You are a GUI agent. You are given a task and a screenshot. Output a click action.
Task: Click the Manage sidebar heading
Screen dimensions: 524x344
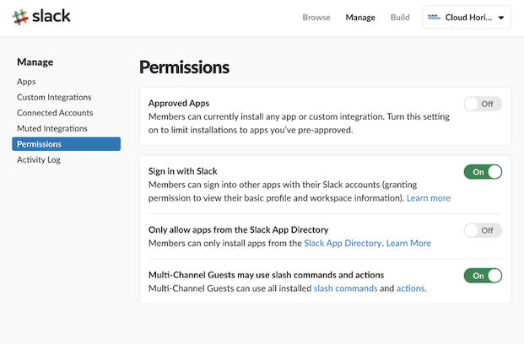[x=35, y=62]
